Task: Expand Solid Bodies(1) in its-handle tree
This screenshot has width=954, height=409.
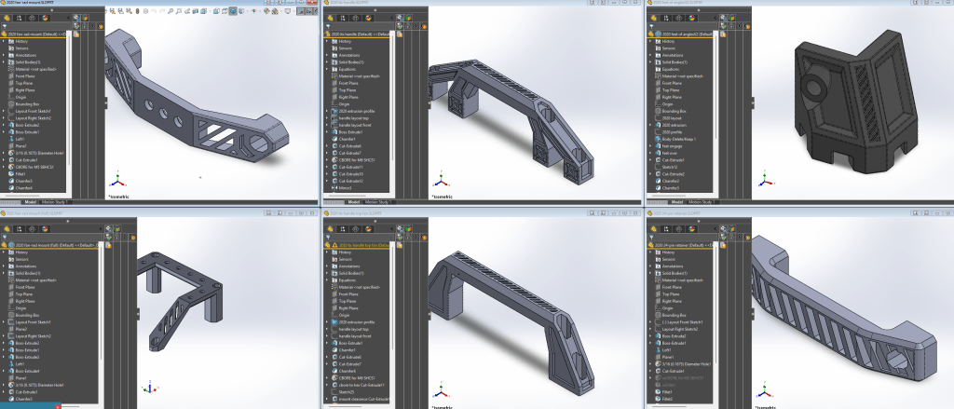Action: pyautogui.click(x=327, y=61)
